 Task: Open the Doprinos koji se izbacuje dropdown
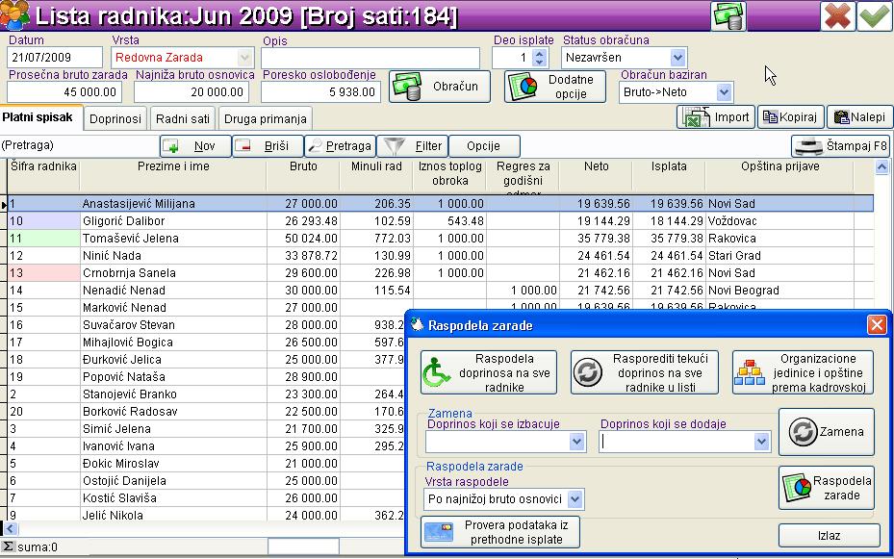576,442
